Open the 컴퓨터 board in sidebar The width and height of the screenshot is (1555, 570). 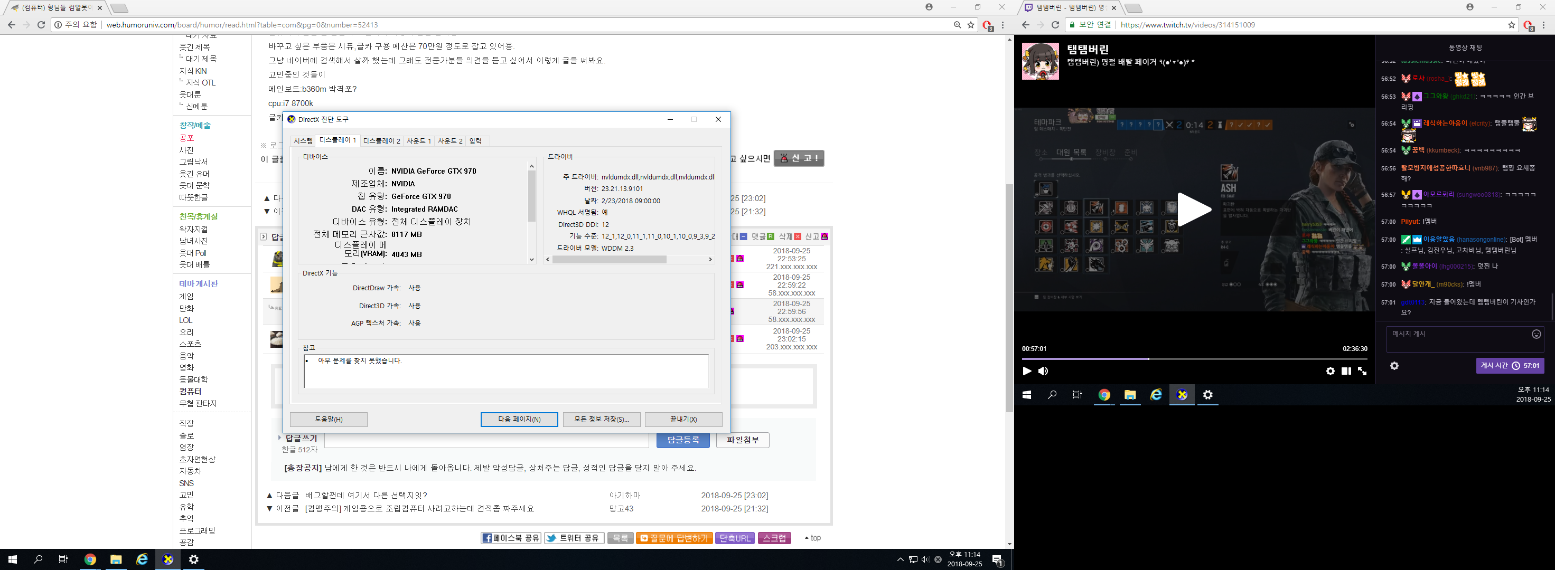click(190, 392)
